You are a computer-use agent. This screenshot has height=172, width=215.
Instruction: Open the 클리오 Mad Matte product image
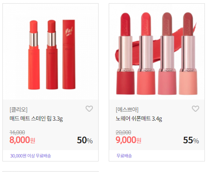point(50,51)
